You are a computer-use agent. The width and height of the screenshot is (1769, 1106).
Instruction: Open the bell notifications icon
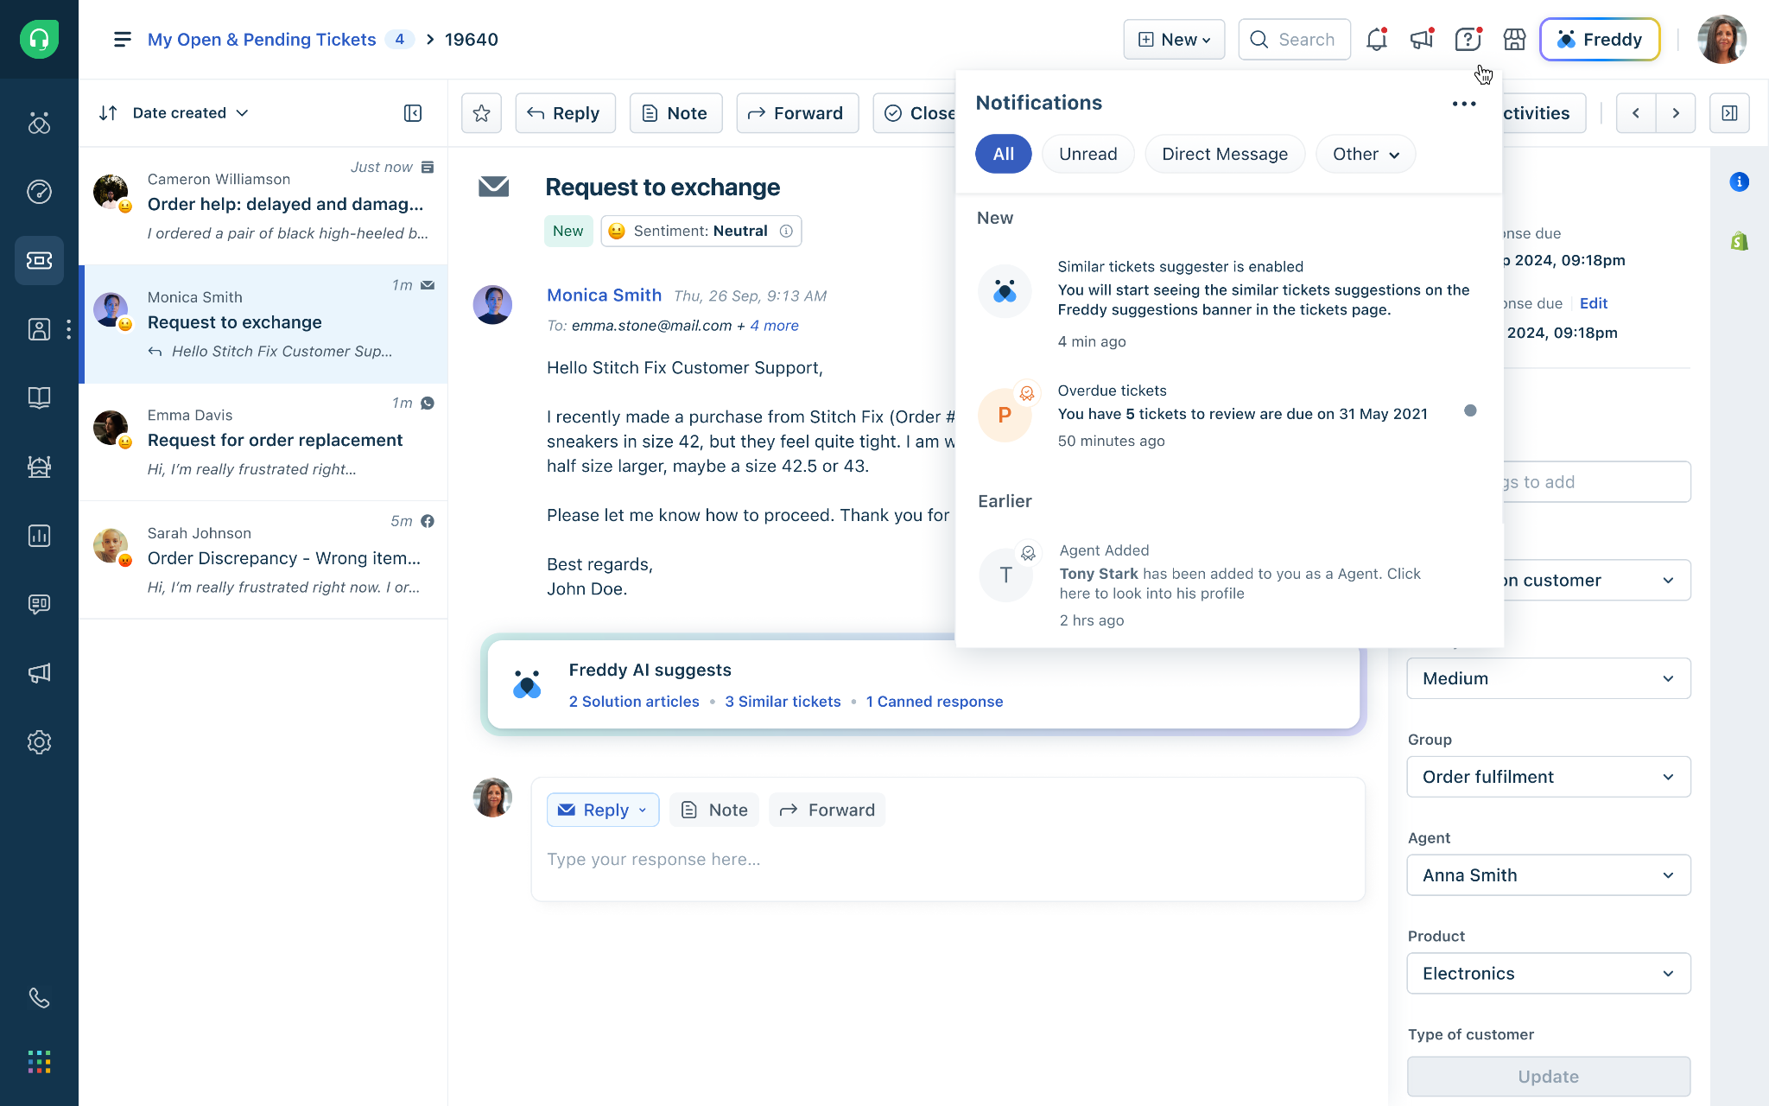pyautogui.click(x=1376, y=40)
